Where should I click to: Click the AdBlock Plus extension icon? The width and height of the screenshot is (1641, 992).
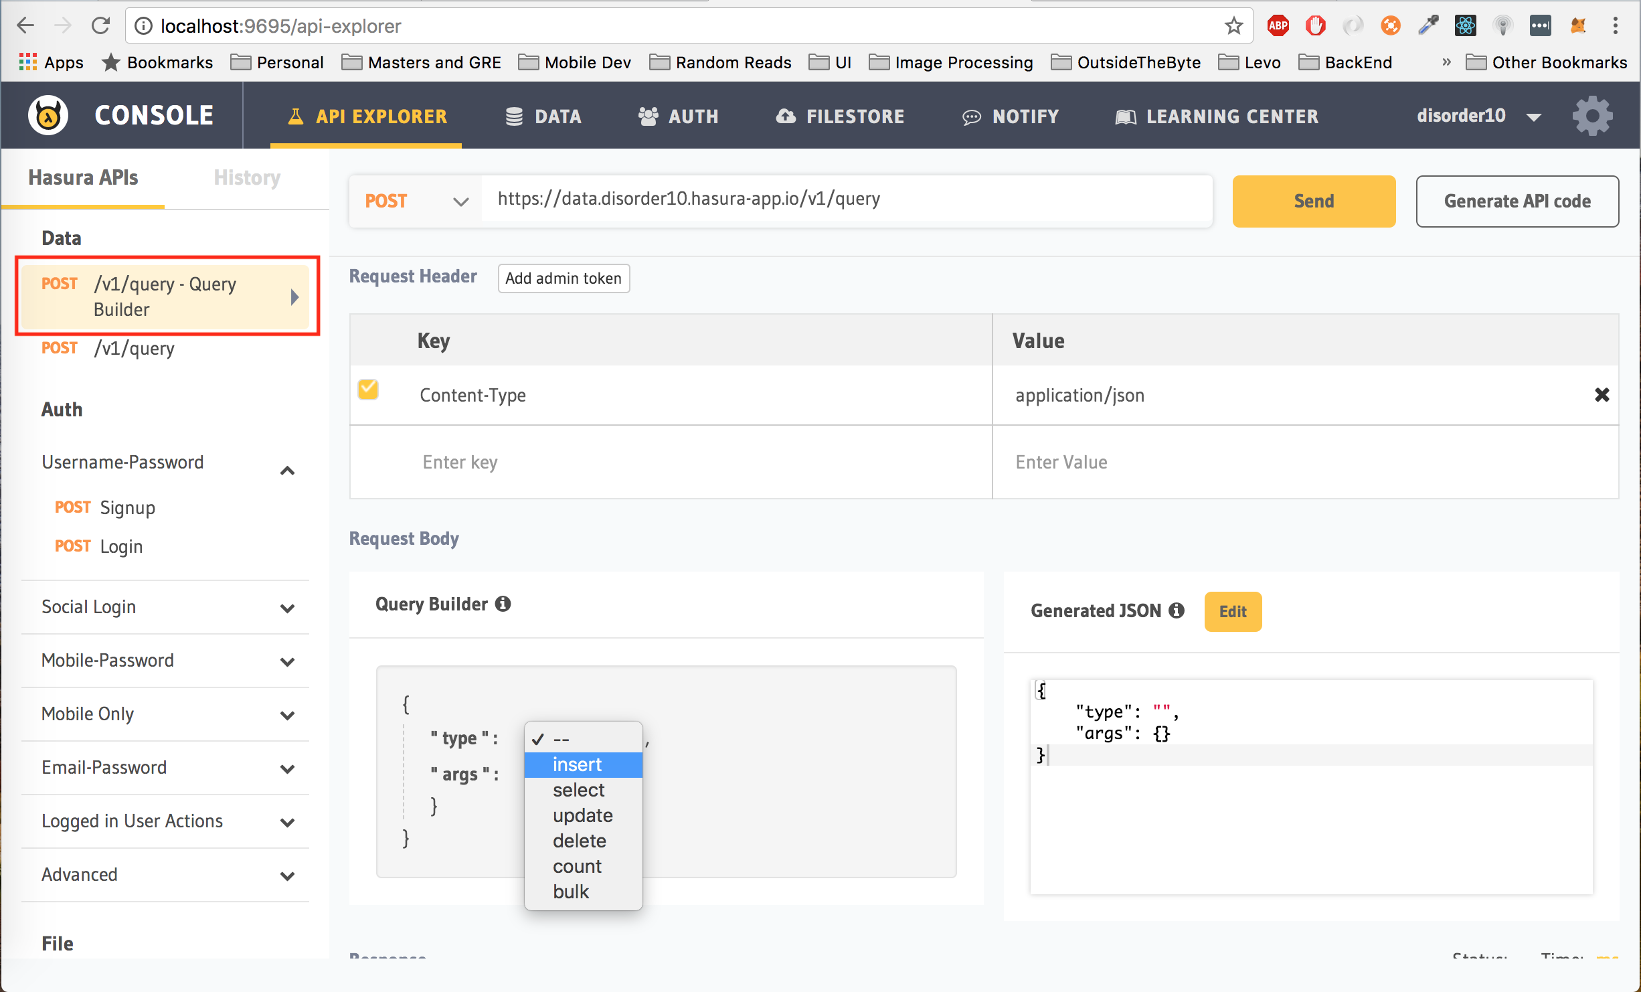point(1278,26)
